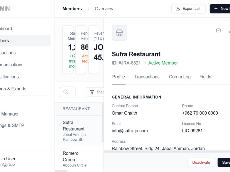Open the Comm Log tab
The height and width of the screenshot is (172, 230).
(180, 77)
